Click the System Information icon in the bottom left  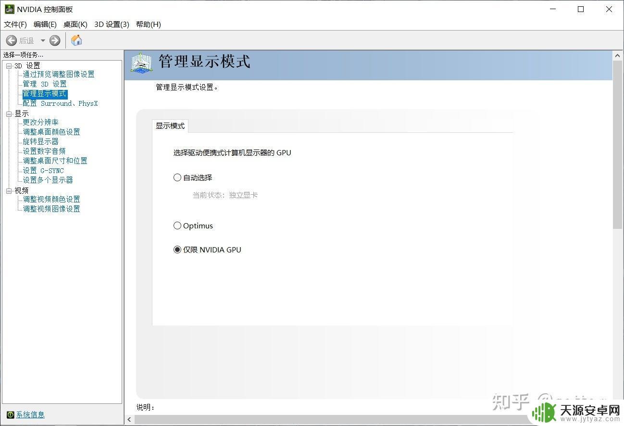click(x=10, y=414)
